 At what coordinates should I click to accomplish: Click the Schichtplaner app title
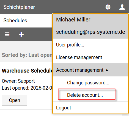coord(19,7)
